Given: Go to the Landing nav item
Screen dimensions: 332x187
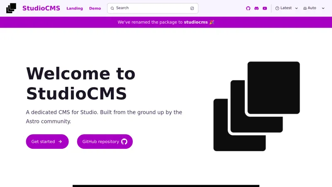Looking at the screenshot, I should point(75,8).
